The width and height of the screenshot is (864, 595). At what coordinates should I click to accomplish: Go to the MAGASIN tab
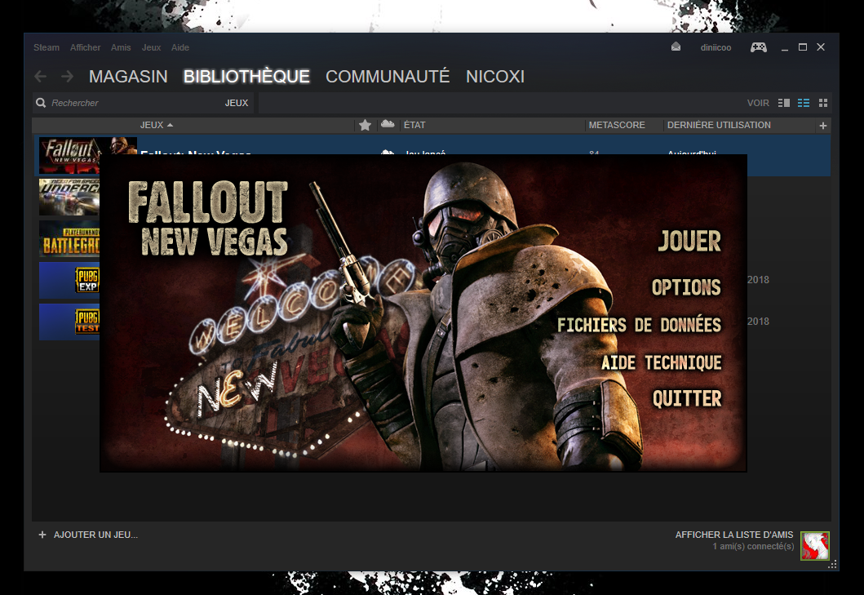(x=128, y=76)
